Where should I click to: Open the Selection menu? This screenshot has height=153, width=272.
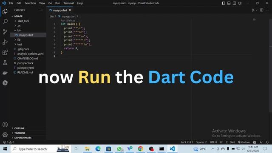[30, 3]
